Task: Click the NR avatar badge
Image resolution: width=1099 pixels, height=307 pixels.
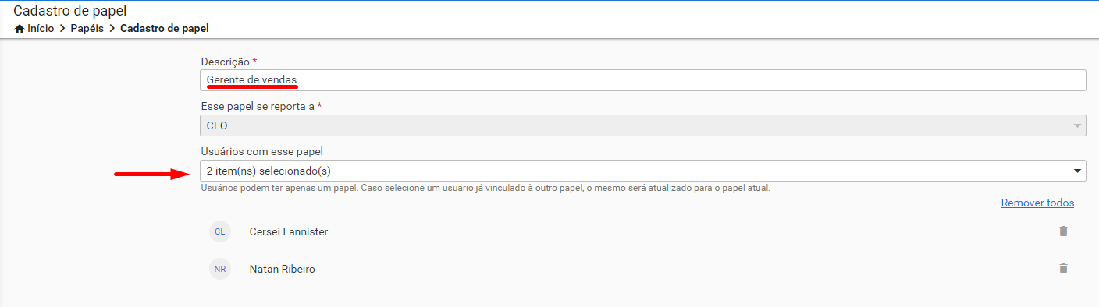Action: tap(220, 269)
